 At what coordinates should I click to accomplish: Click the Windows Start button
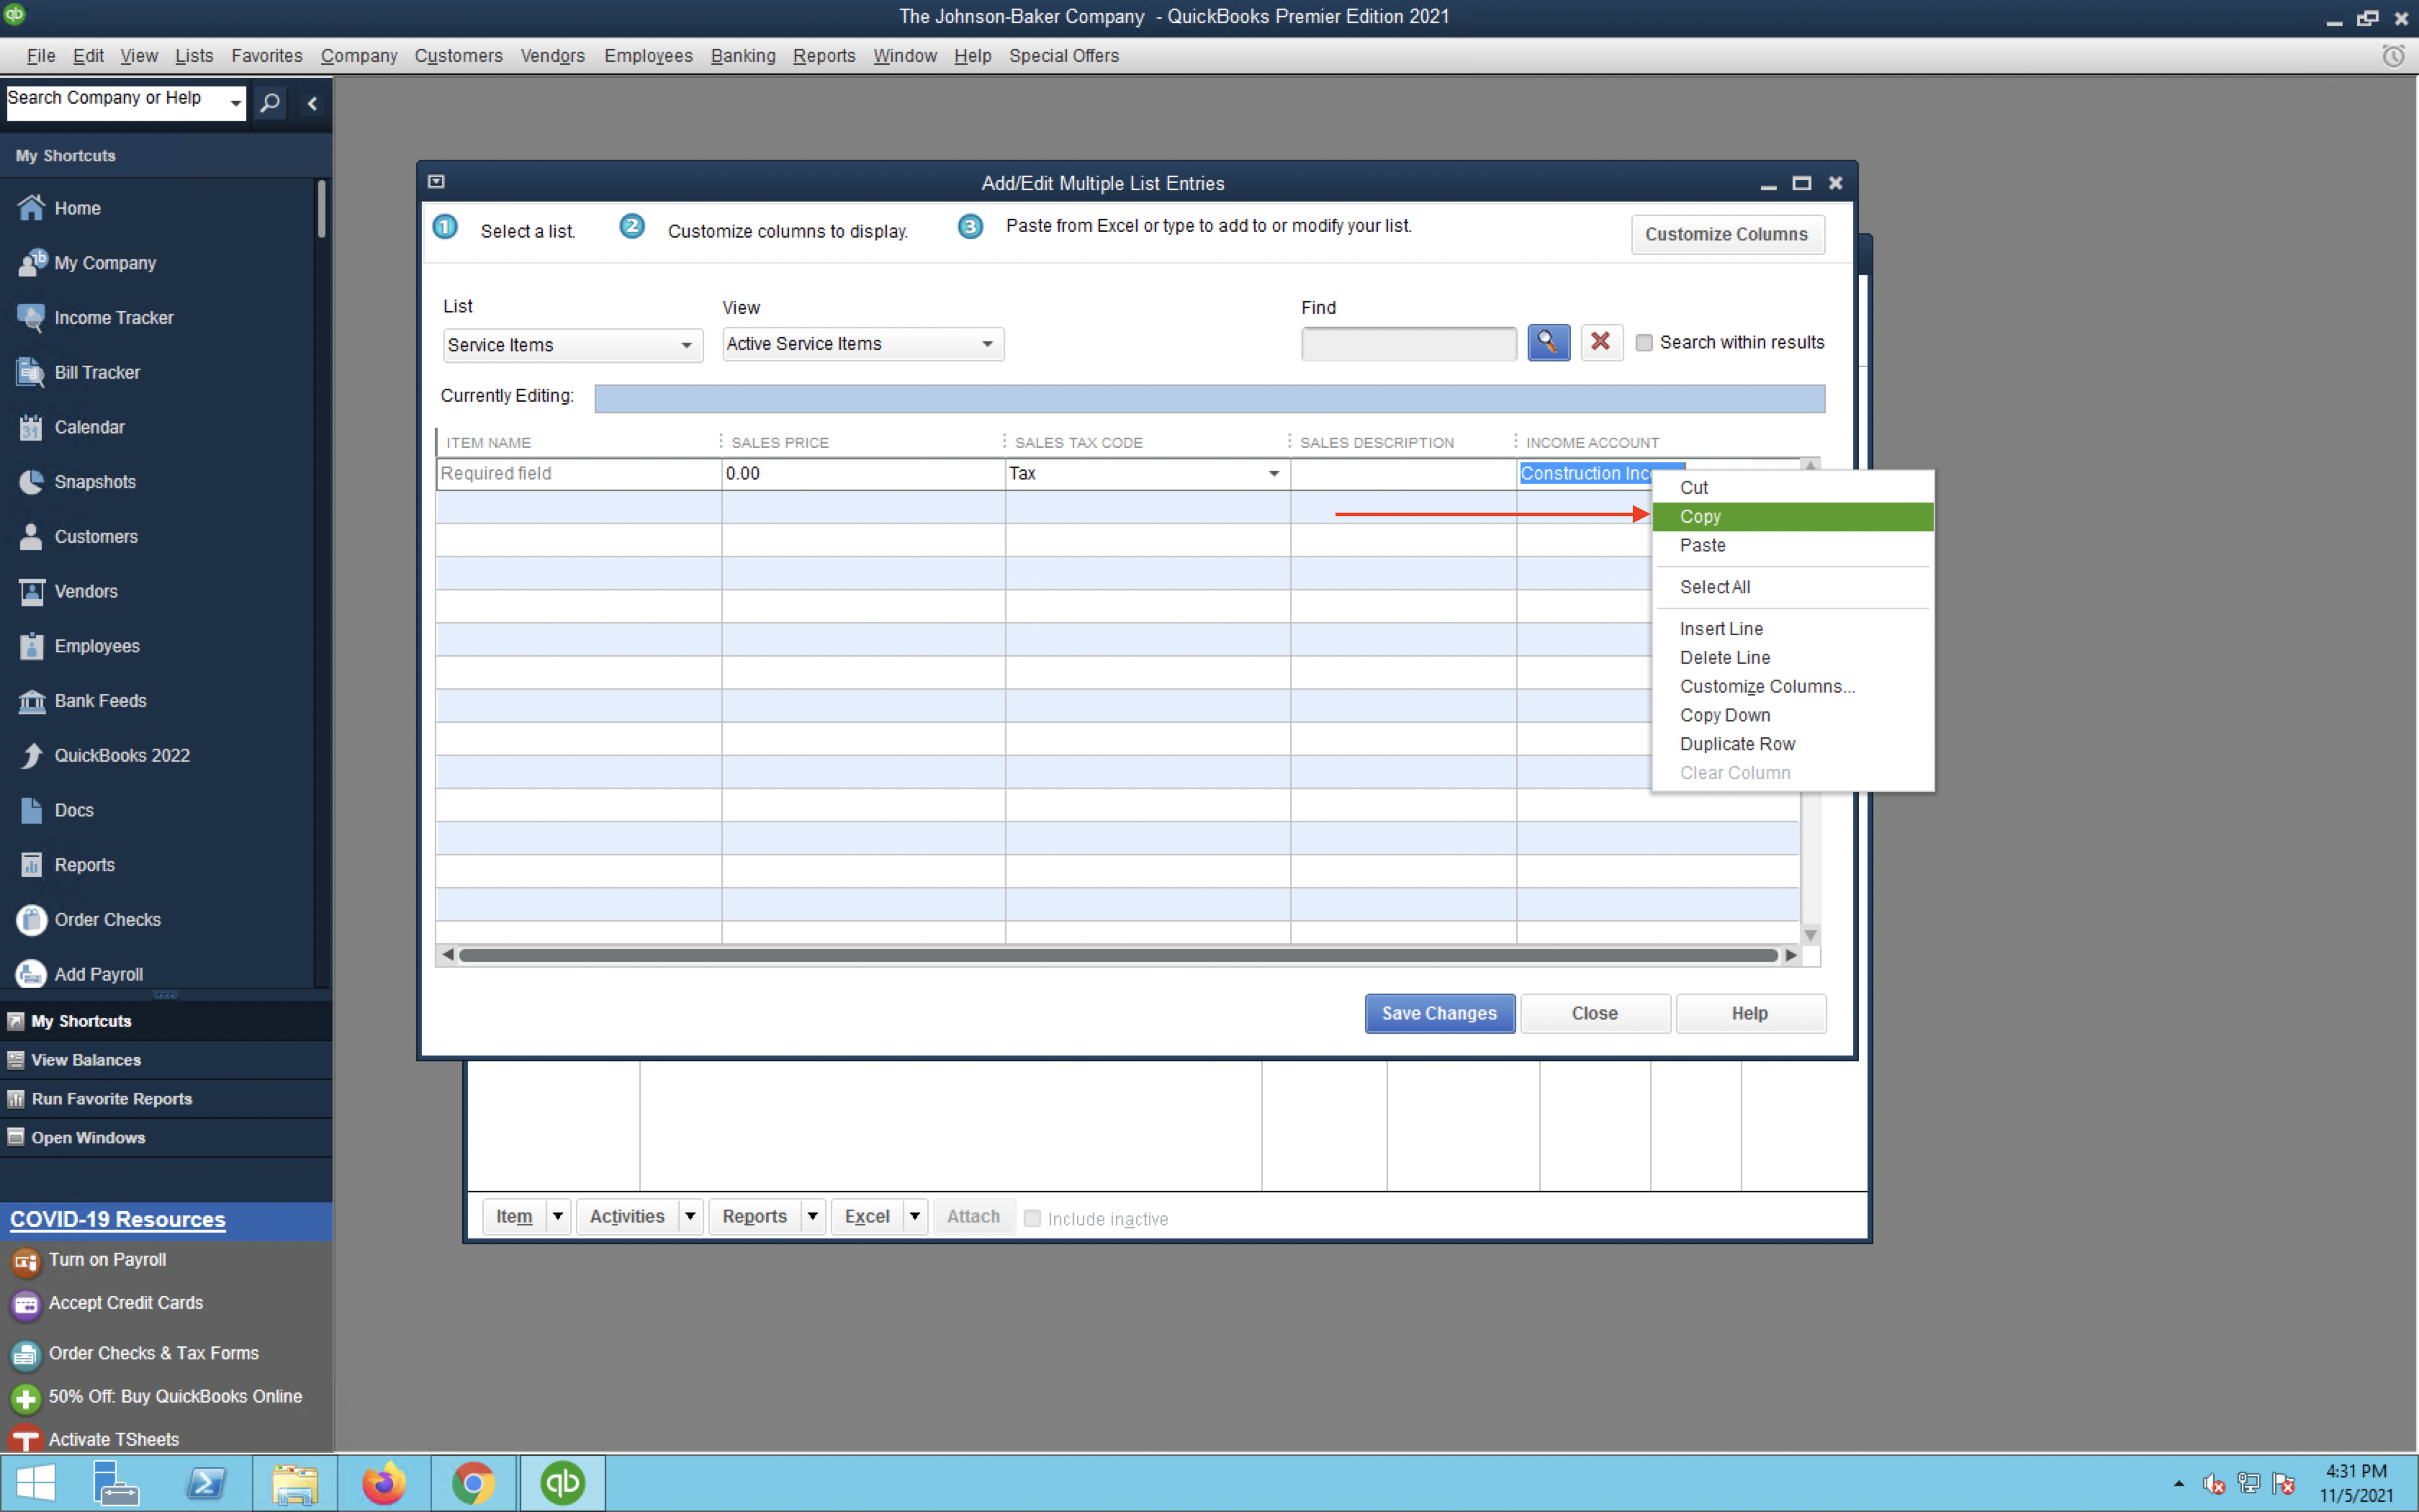[x=36, y=1483]
